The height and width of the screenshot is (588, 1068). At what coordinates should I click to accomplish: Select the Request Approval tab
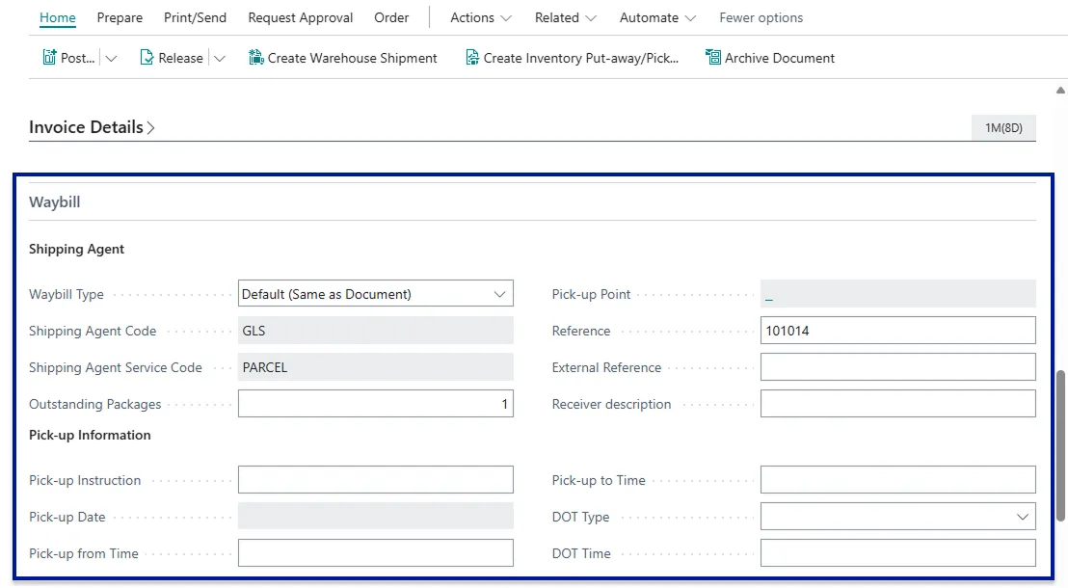(300, 17)
